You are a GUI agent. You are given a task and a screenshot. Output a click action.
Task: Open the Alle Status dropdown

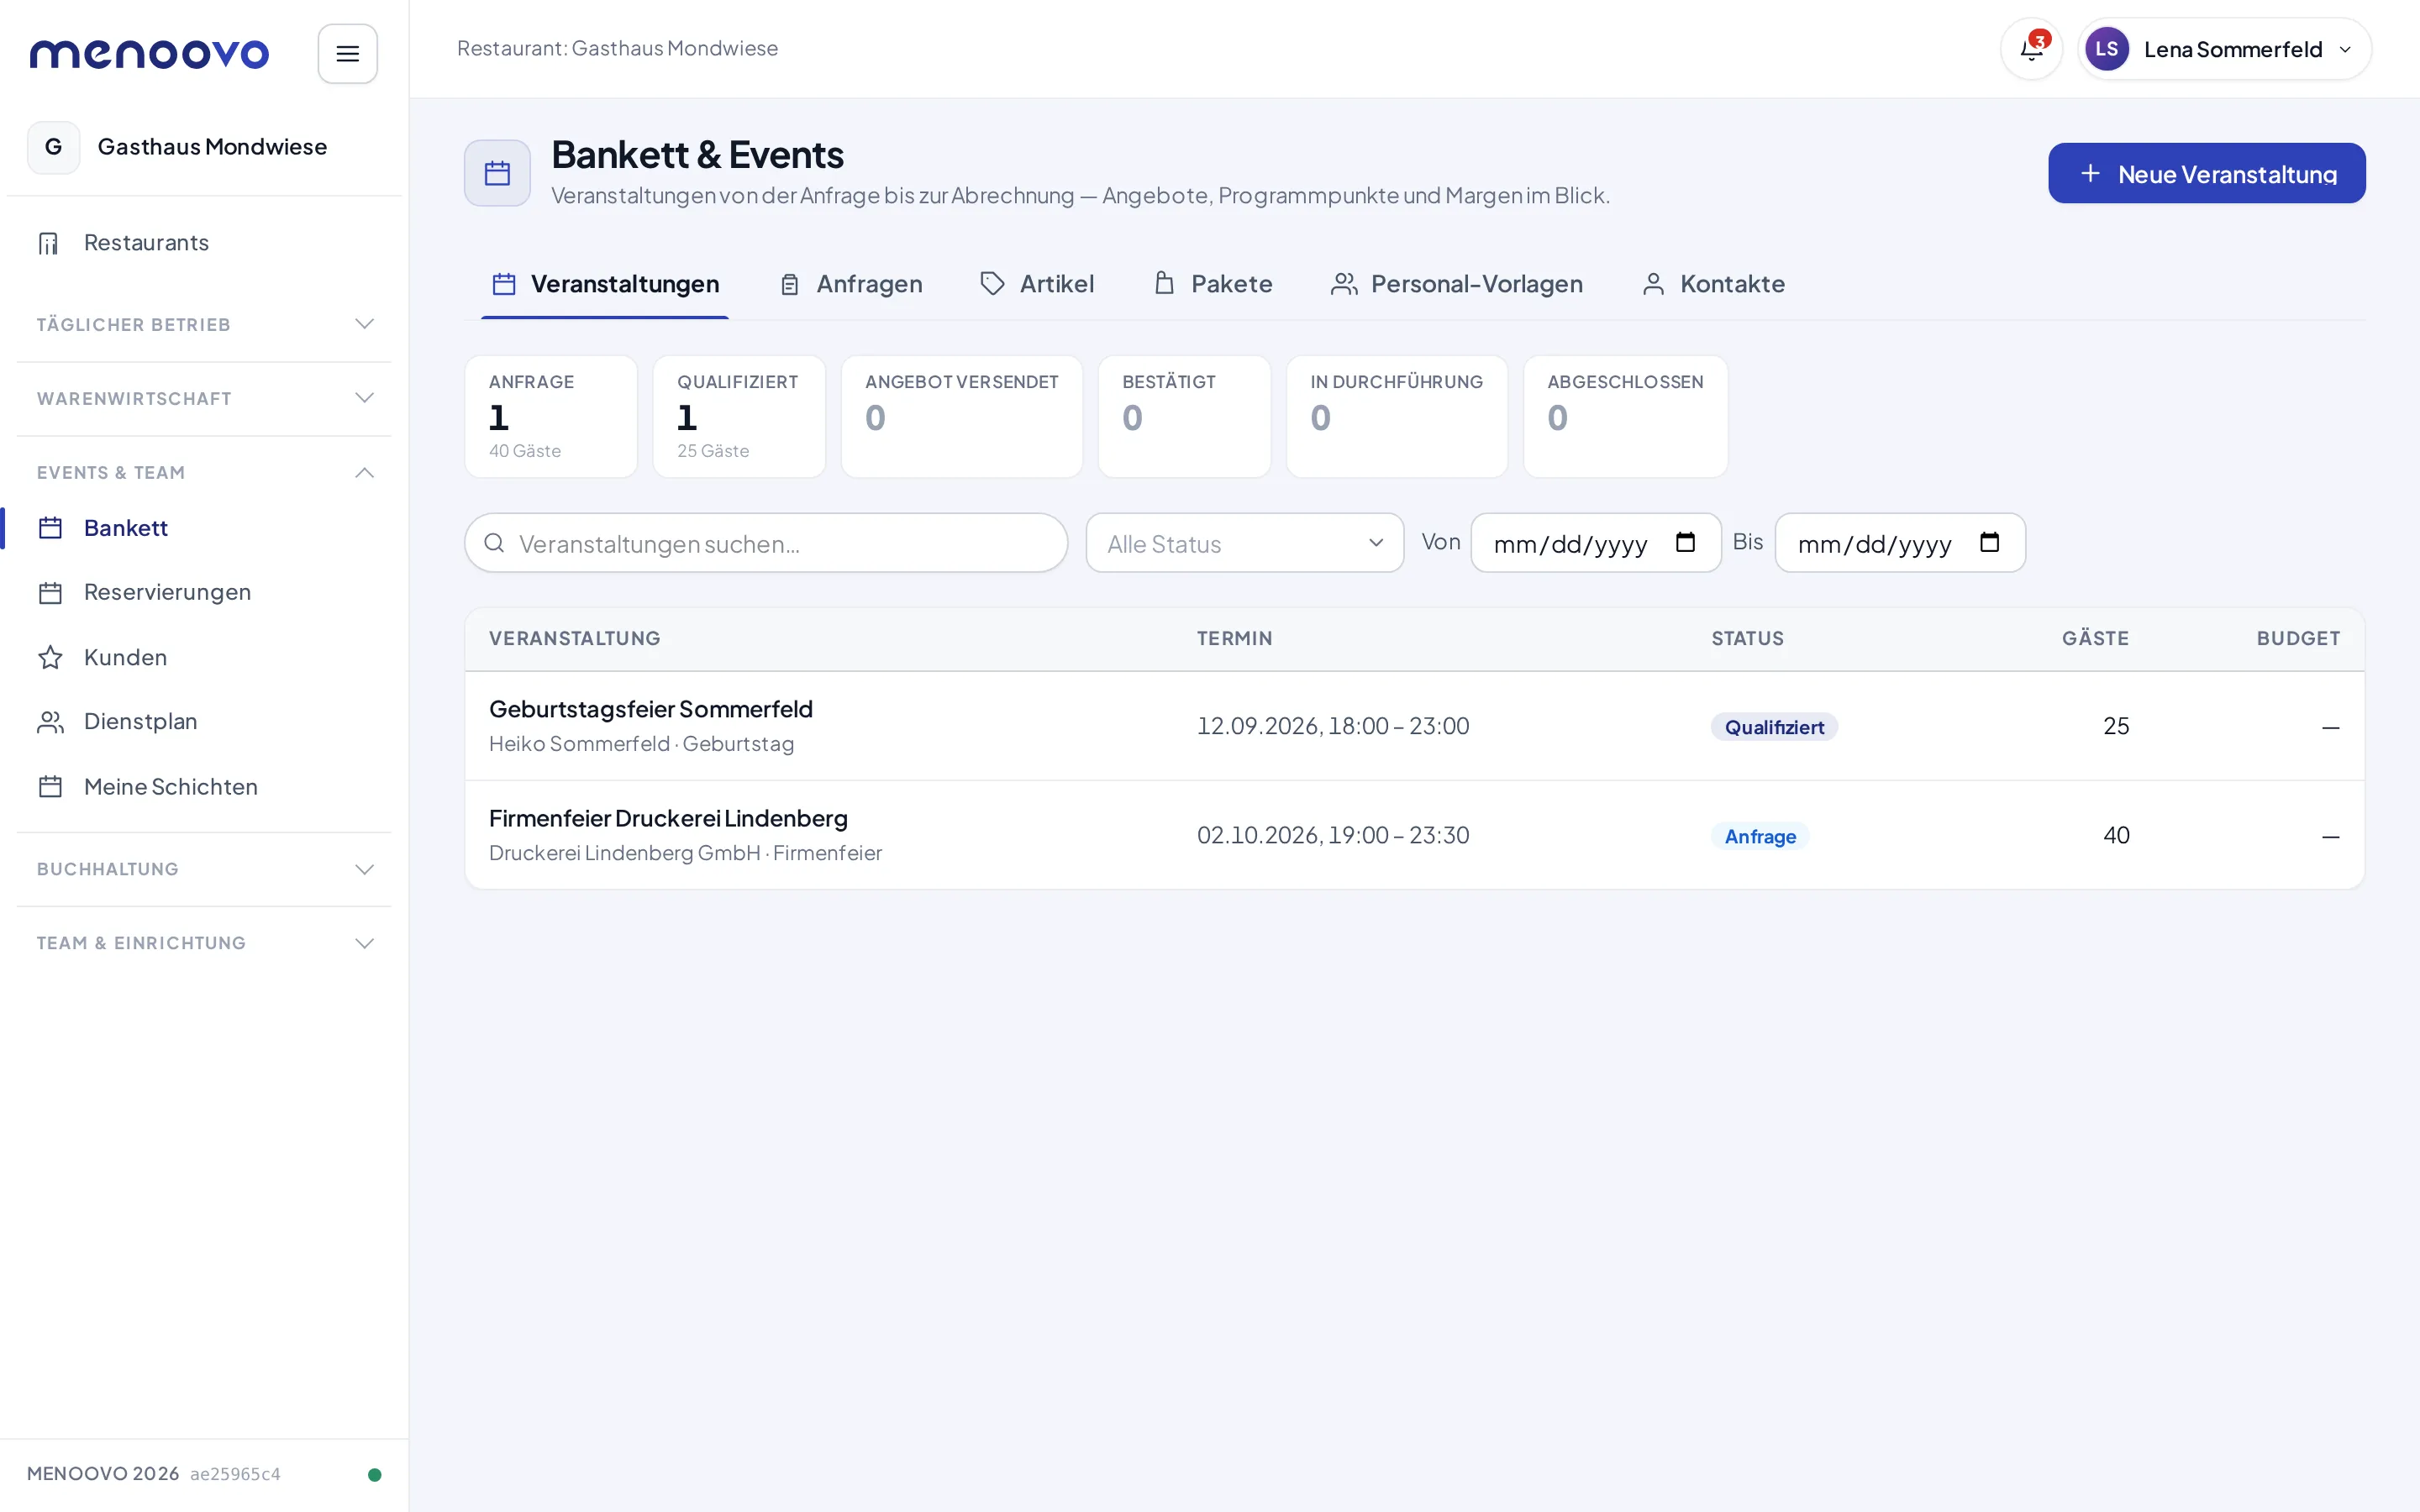coord(1245,543)
